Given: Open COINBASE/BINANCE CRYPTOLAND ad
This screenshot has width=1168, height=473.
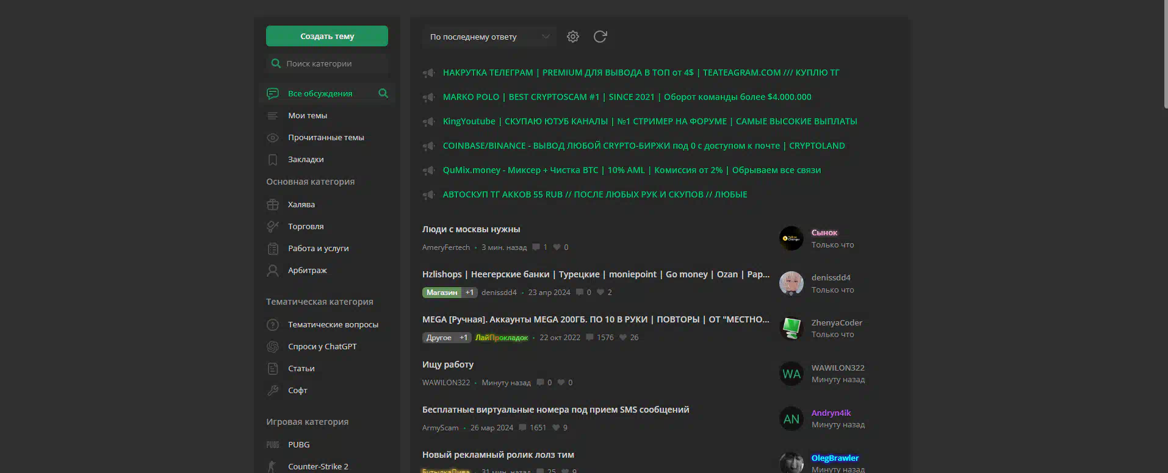Looking at the screenshot, I should (x=644, y=146).
